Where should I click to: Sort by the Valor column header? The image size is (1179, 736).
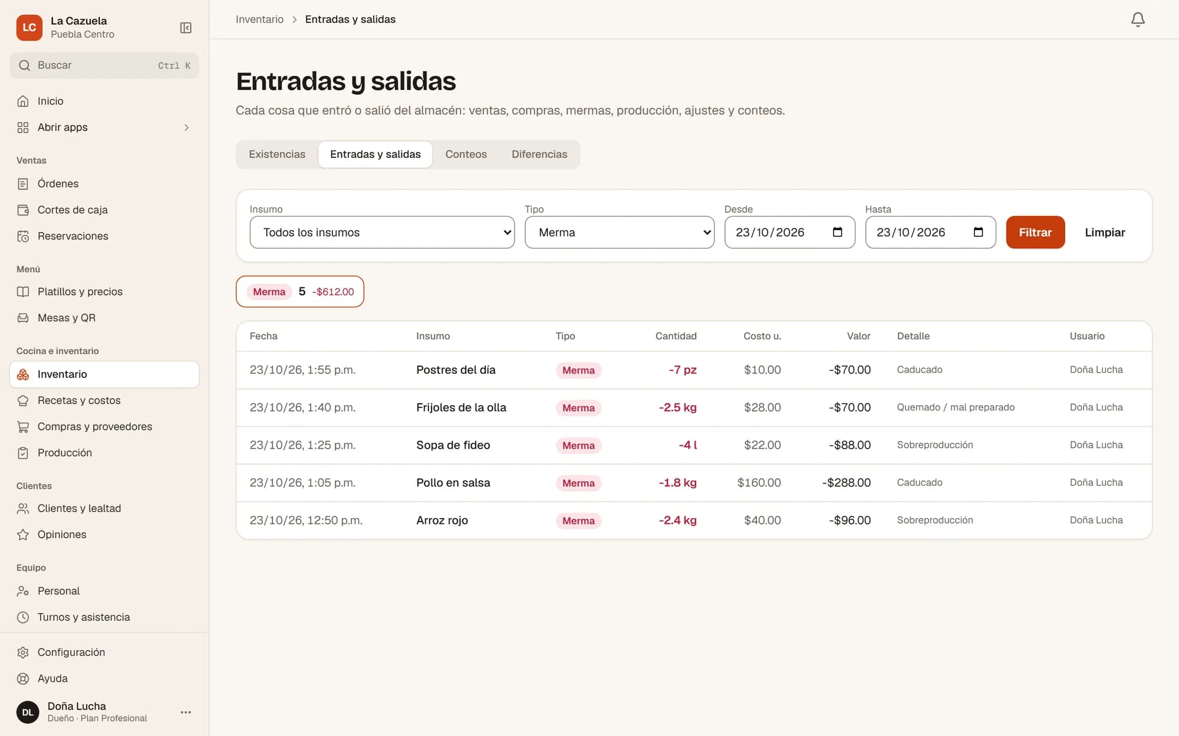858,336
